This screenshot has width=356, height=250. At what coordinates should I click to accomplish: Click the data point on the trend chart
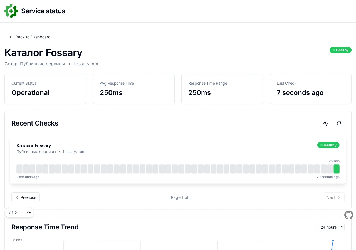(333, 241)
